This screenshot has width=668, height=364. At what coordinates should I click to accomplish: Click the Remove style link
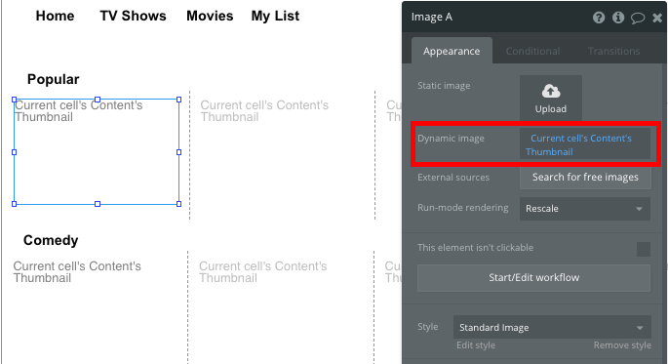point(622,345)
